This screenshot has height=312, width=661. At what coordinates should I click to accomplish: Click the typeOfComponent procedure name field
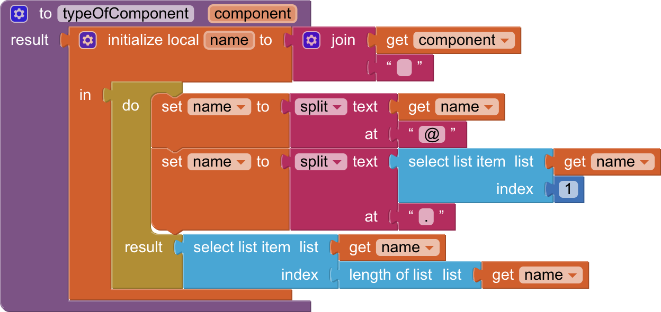click(x=126, y=14)
